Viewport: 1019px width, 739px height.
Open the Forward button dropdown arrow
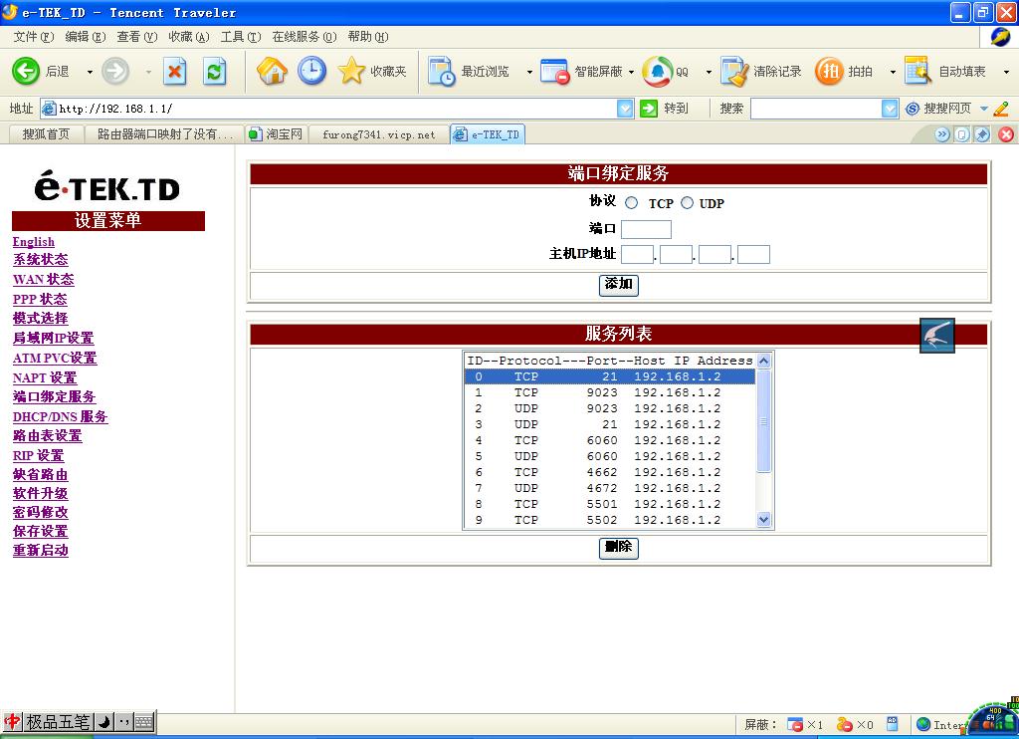tap(148, 72)
